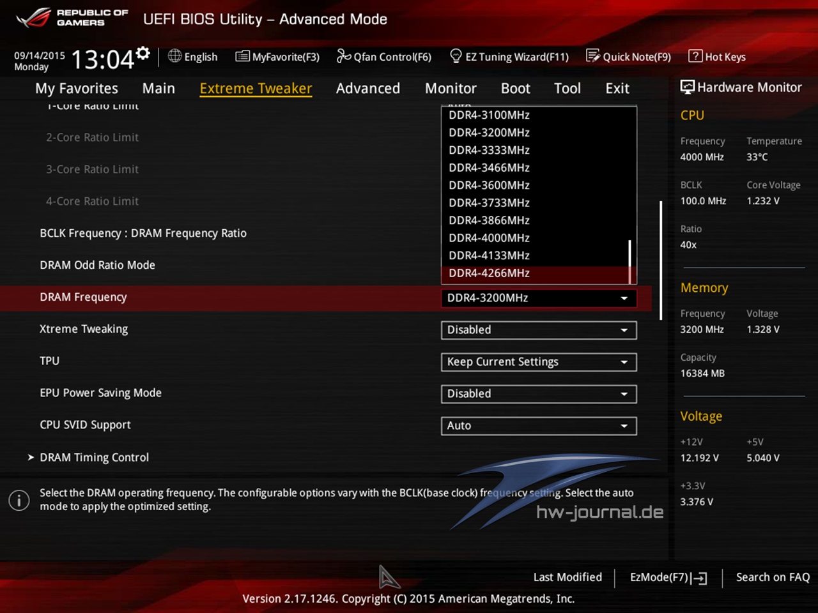The width and height of the screenshot is (818, 613).
Task: Click the dropdown list scrollbar thumb
Action: [x=629, y=261]
